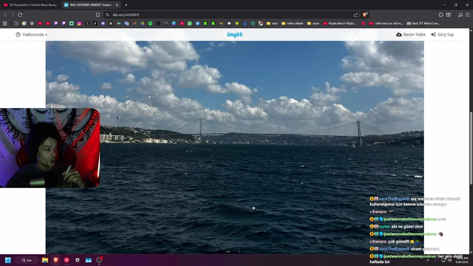The height and width of the screenshot is (266, 473).
Task: Click the wallet icon beside extensions
Action: (x=448, y=15)
